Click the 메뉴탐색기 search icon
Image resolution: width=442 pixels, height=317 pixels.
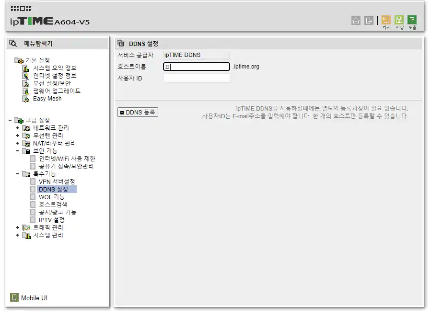tap(13, 44)
